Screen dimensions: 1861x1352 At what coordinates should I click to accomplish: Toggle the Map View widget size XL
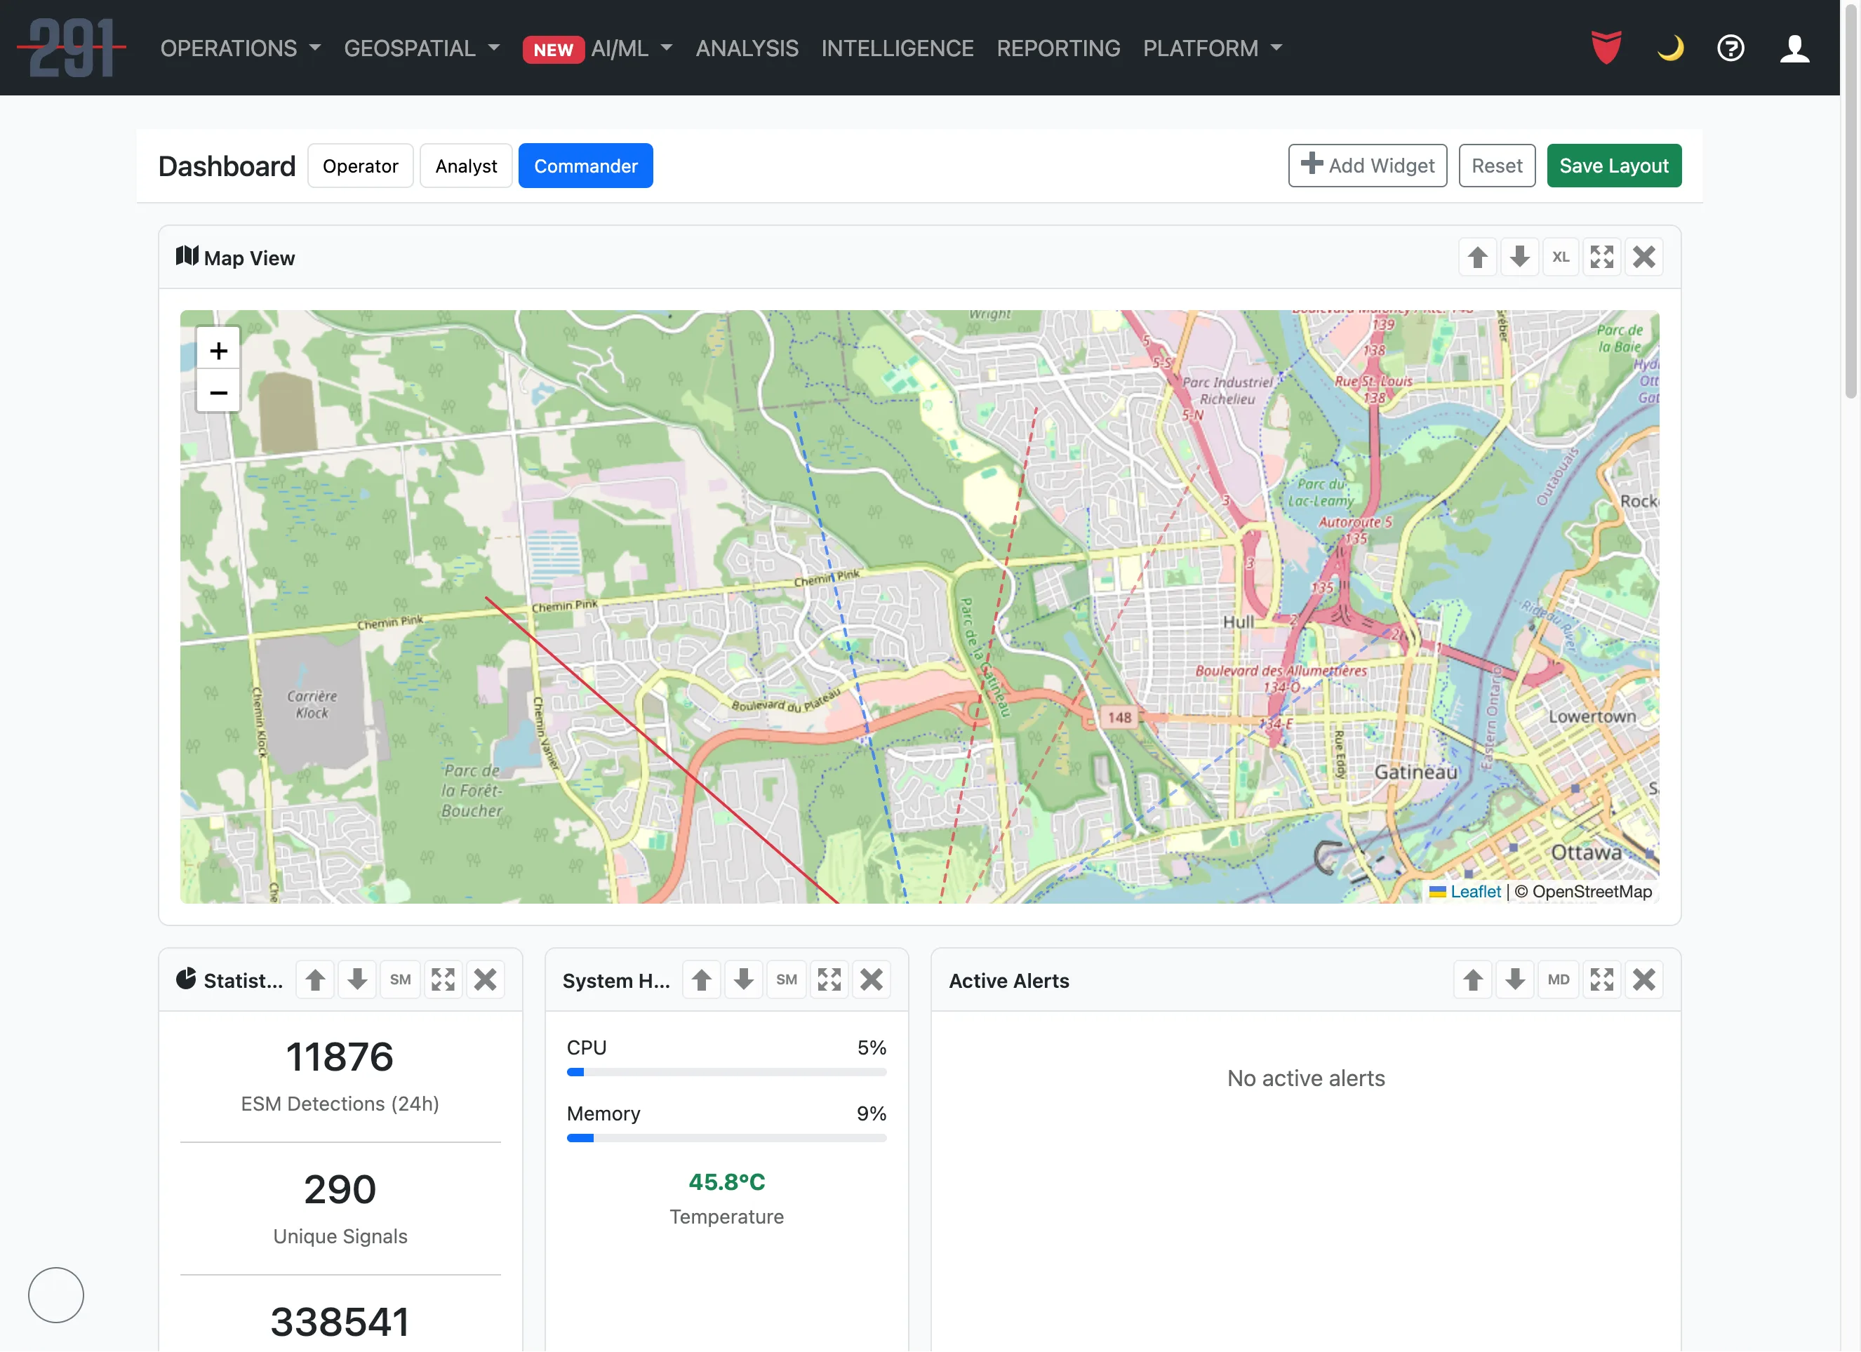[1561, 257]
